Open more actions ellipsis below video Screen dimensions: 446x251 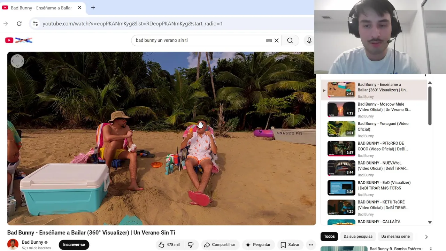coord(311,245)
